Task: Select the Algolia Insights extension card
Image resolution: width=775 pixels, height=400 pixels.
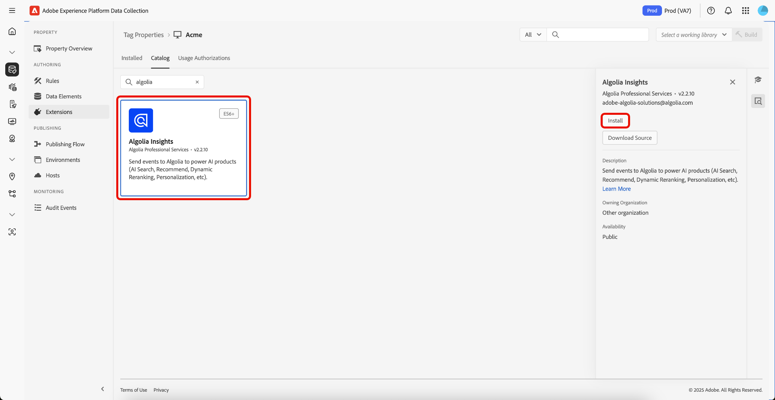Action: click(184, 148)
